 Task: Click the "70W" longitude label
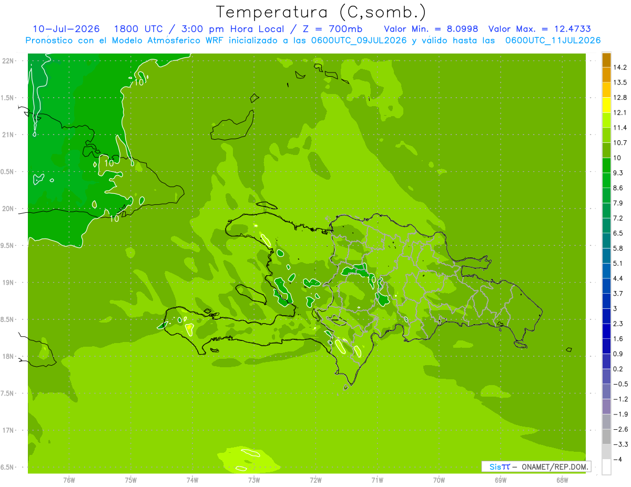439,480
